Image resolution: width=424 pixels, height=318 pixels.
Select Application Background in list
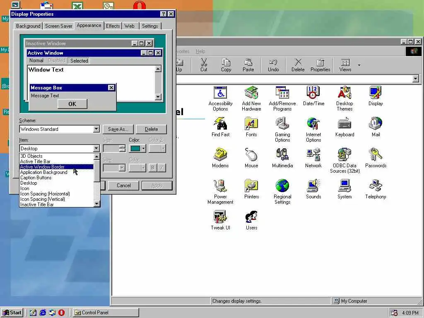(x=56, y=172)
